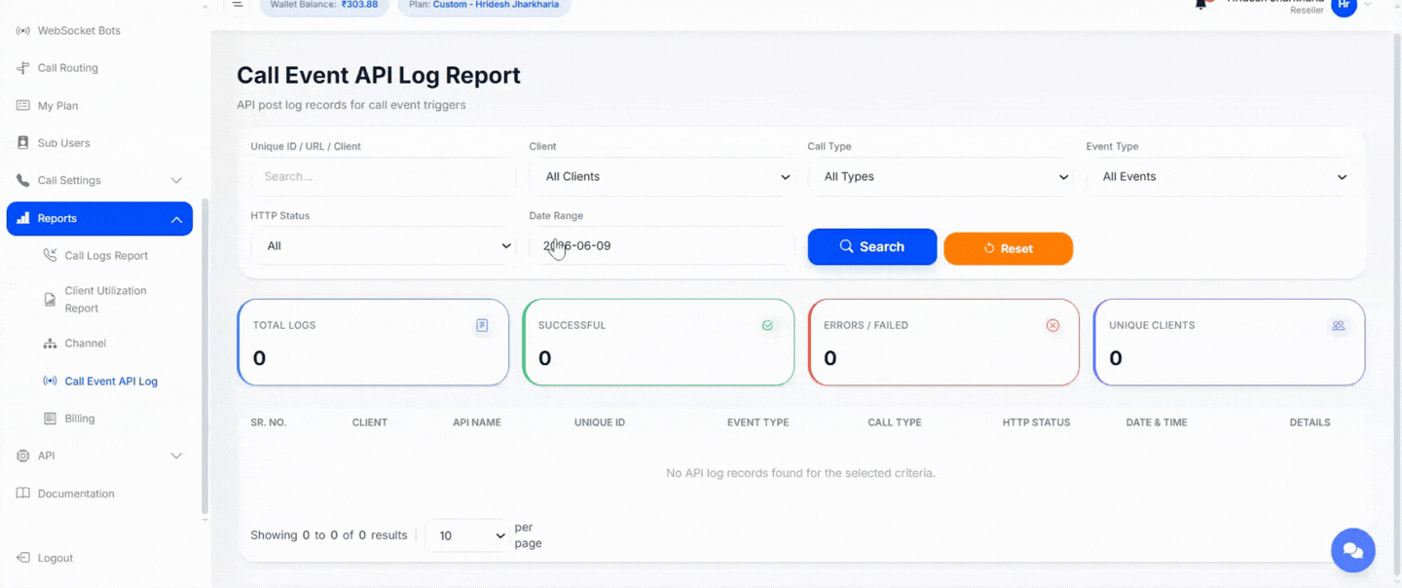The image size is (1402, 588).
Task: Click the Unique Clients people icon
Action: [1339, 326]
